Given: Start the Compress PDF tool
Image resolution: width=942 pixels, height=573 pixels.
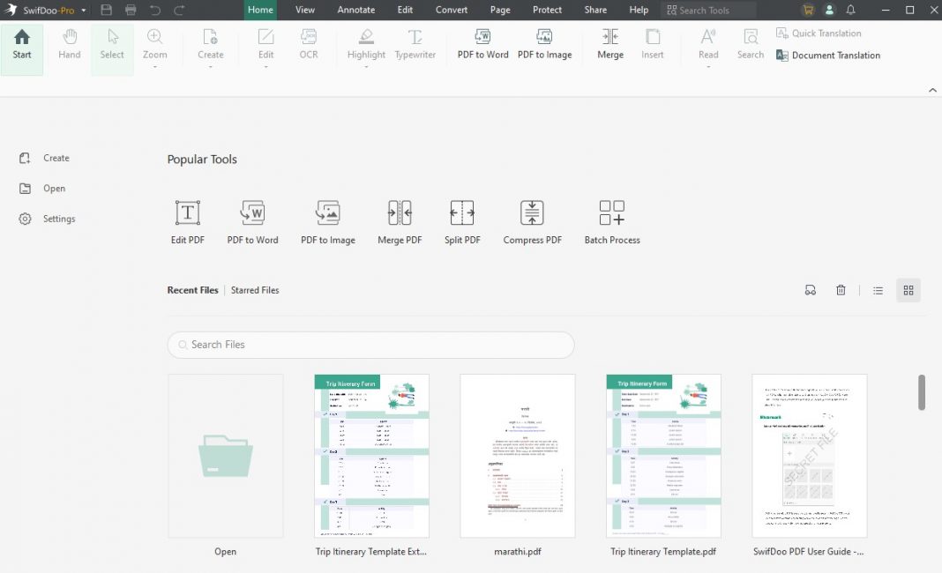Looking at the screenshot, I should pyautogui.click(x=532, y=220).
